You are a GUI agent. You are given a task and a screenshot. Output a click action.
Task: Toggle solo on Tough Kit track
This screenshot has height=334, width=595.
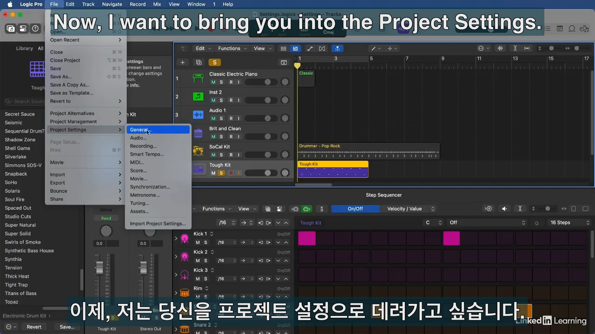[221, 173]
